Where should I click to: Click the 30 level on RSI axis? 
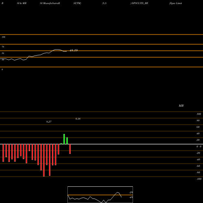point(3,60)
